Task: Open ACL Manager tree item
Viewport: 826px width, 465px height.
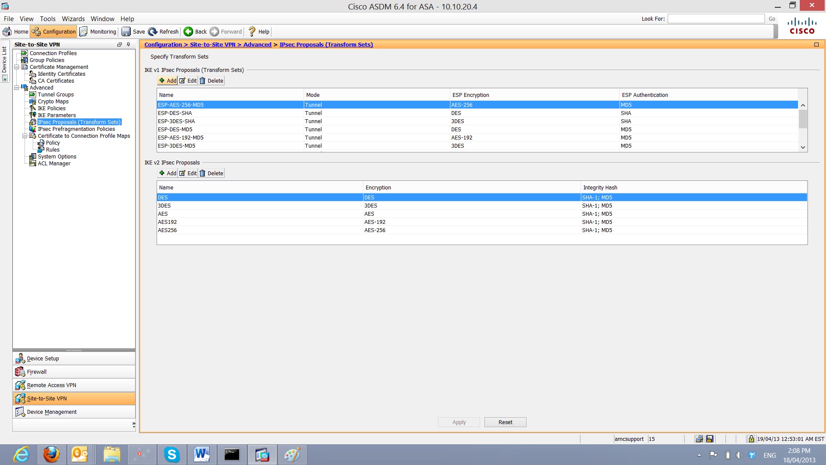Action: coord(54,163)
